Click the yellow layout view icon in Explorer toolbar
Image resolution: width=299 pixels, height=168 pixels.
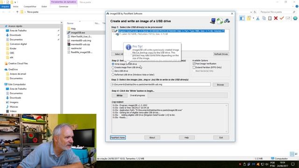tap(249, 18)
